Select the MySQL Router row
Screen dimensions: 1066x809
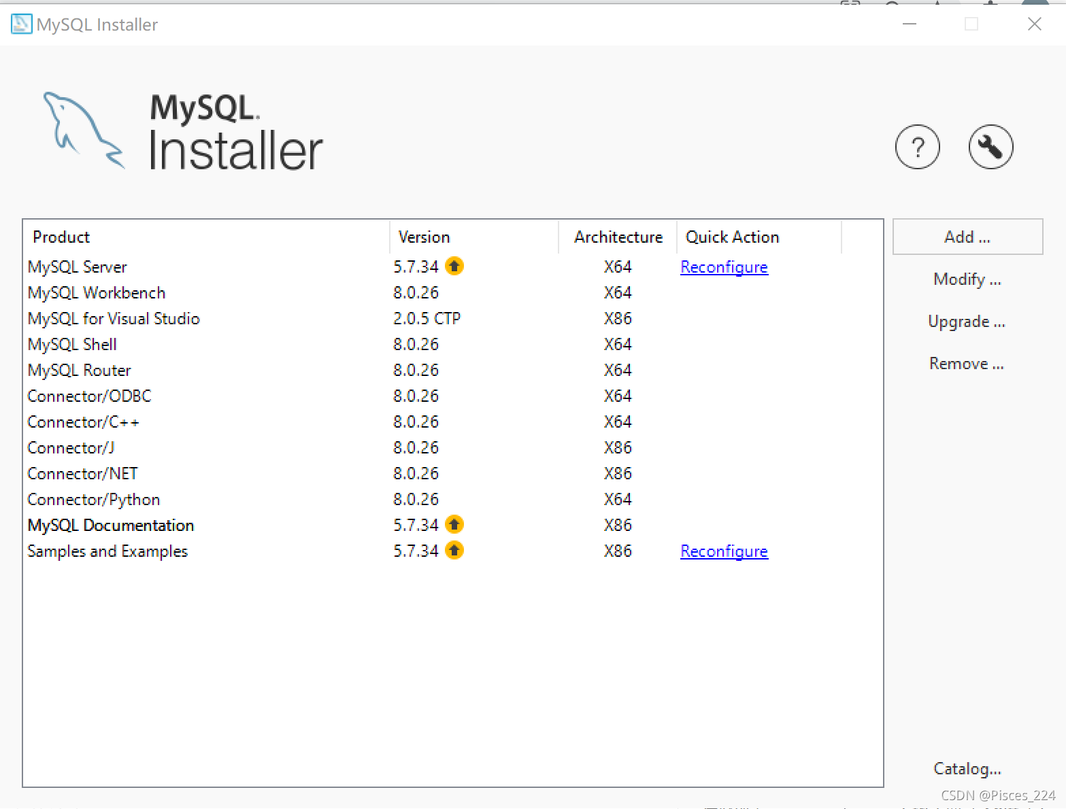point(452,371)
